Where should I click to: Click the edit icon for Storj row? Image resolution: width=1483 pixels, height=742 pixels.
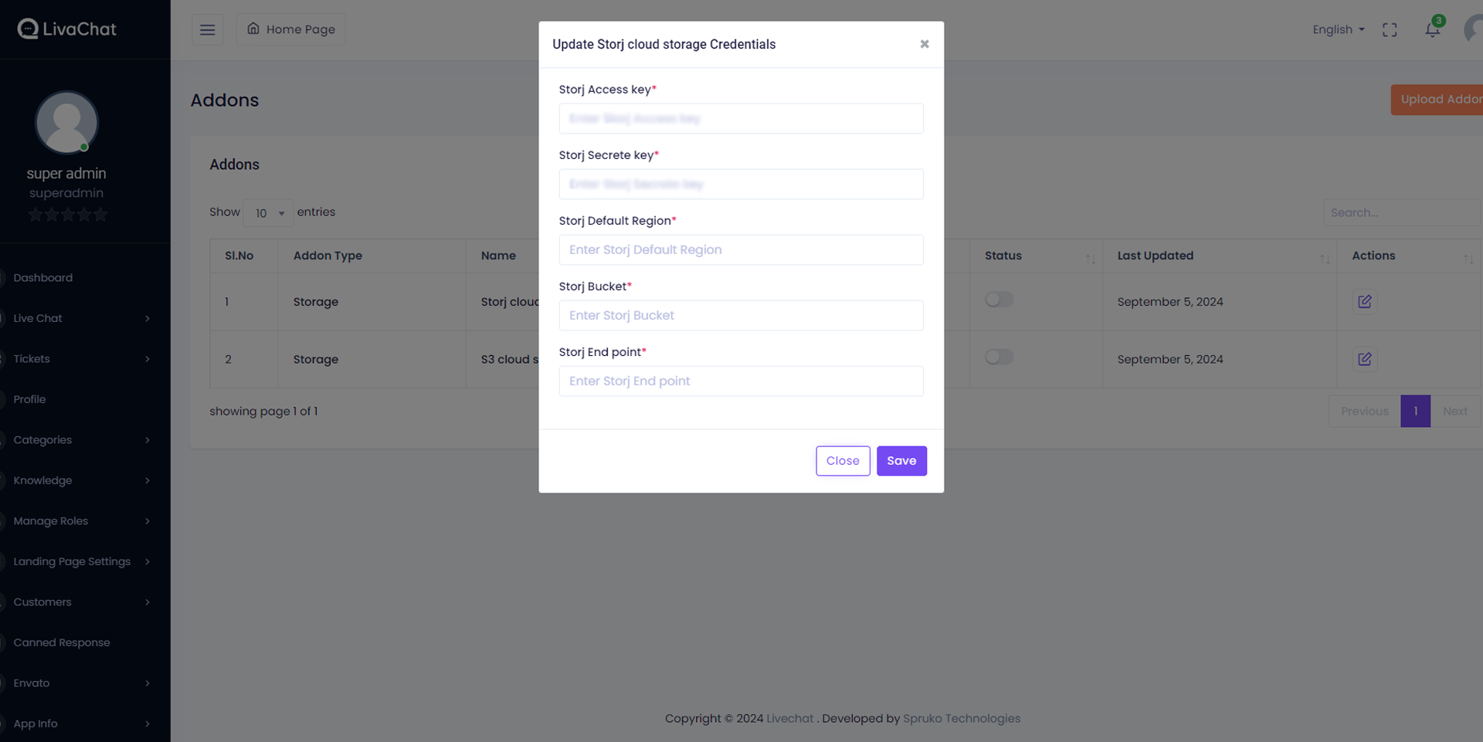click(x=1364, y=302)
